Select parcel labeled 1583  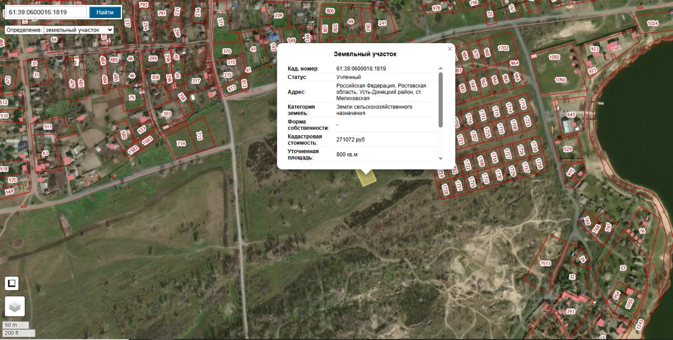pos(147,139)
